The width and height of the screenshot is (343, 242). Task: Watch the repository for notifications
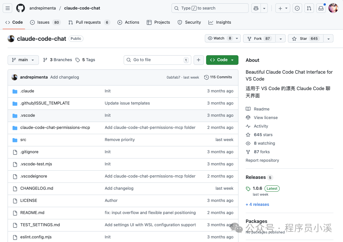click(x=220, y=38)
